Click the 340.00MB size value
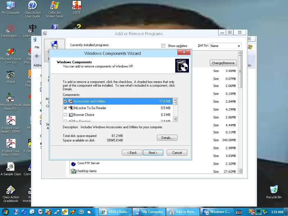The image size is (288, 216). pyautogui.click(x=229, y=140)
